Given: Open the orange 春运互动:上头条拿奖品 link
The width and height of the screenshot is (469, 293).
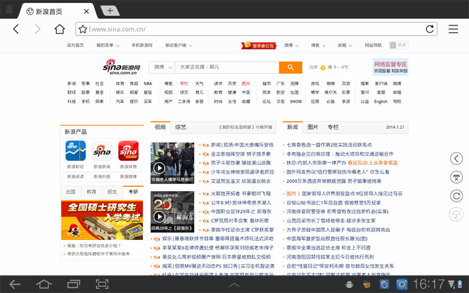Looking at the screenshot, I should (x=373, y=163).
